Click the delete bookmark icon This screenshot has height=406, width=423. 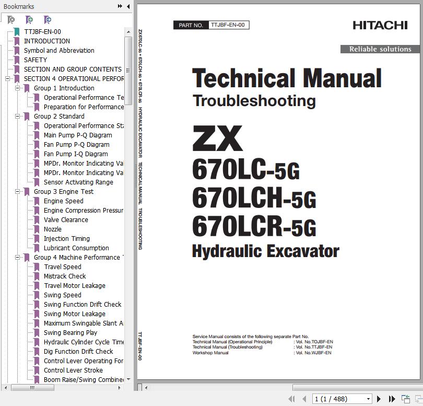coord(11,20)
